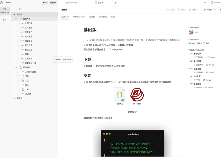Click the Save icon button
The image size is (221, 158).
coord(170,10)
